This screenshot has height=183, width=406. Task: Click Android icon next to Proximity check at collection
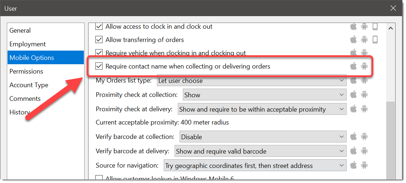(x=364, y=95)
